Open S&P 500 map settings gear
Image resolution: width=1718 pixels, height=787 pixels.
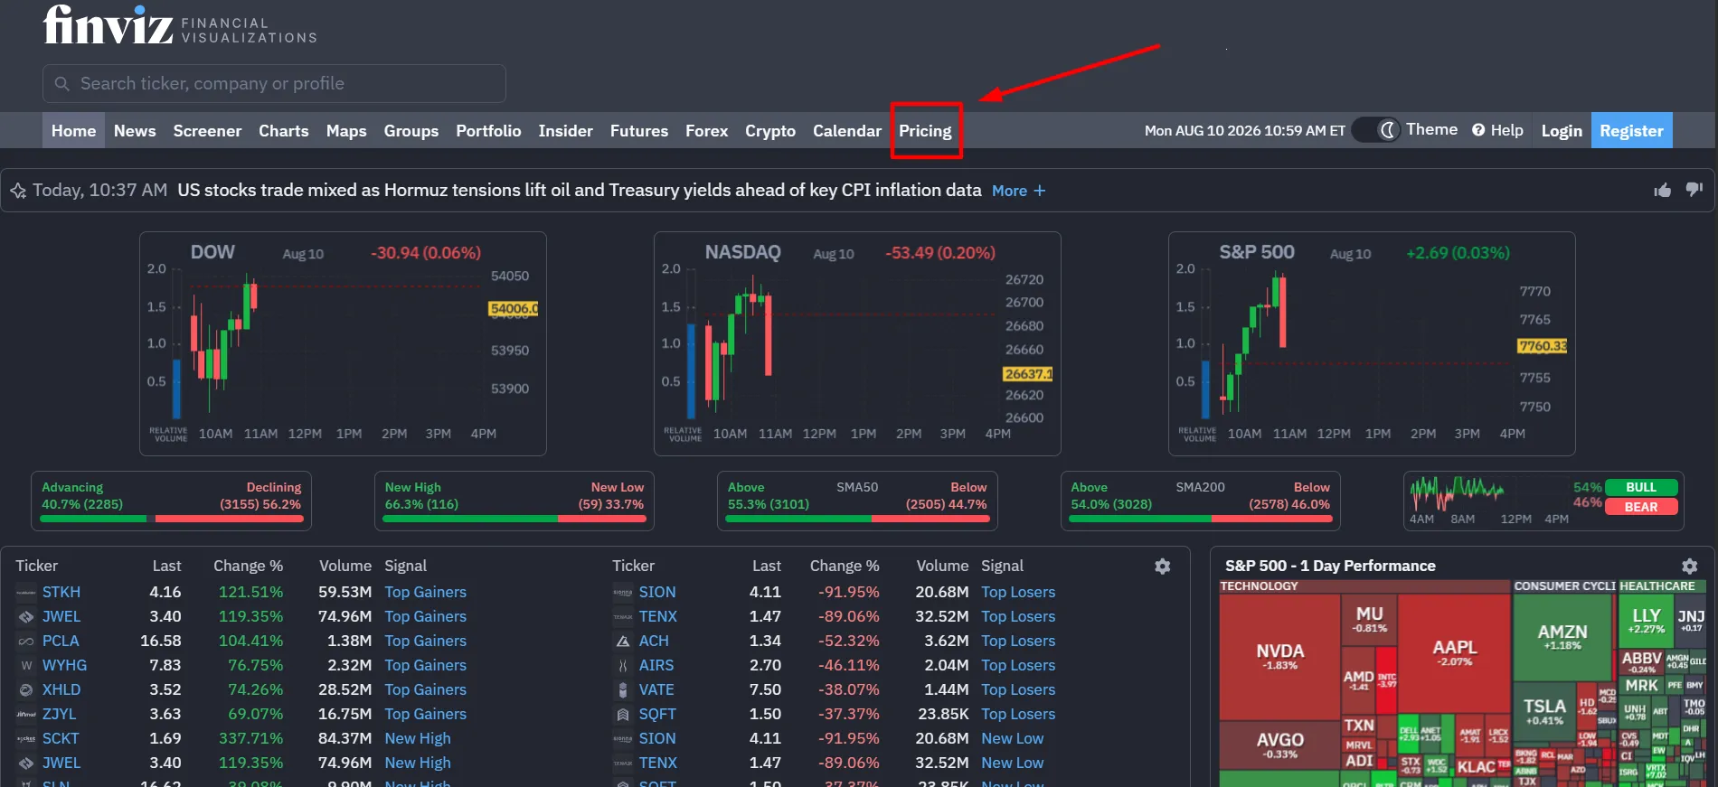pyautogui.click(x=1689, y=567)
